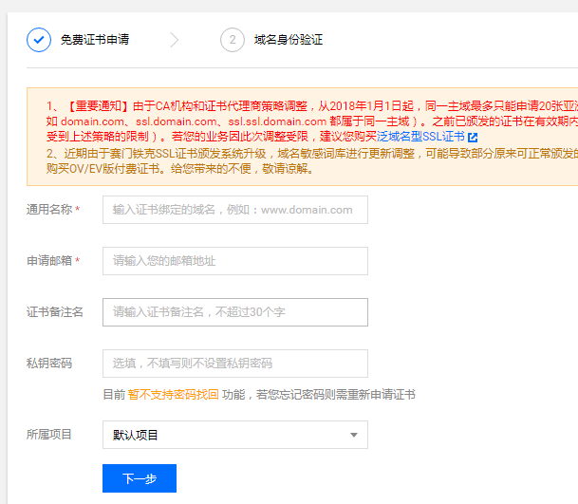This screenshot has width=578, height=504.
Task: Open the external link icon after 泛域名型SSL证书
Action: [x=473, y=138]
